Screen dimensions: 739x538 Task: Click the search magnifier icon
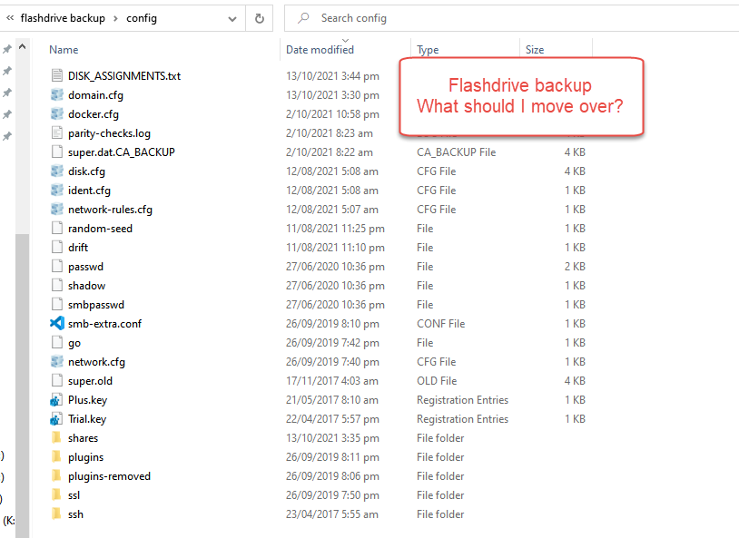303,18
